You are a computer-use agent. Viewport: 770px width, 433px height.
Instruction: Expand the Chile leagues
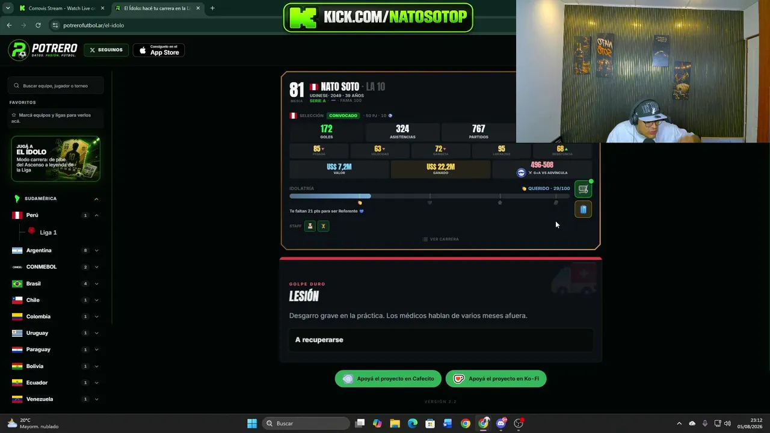(x=96, y=300)
